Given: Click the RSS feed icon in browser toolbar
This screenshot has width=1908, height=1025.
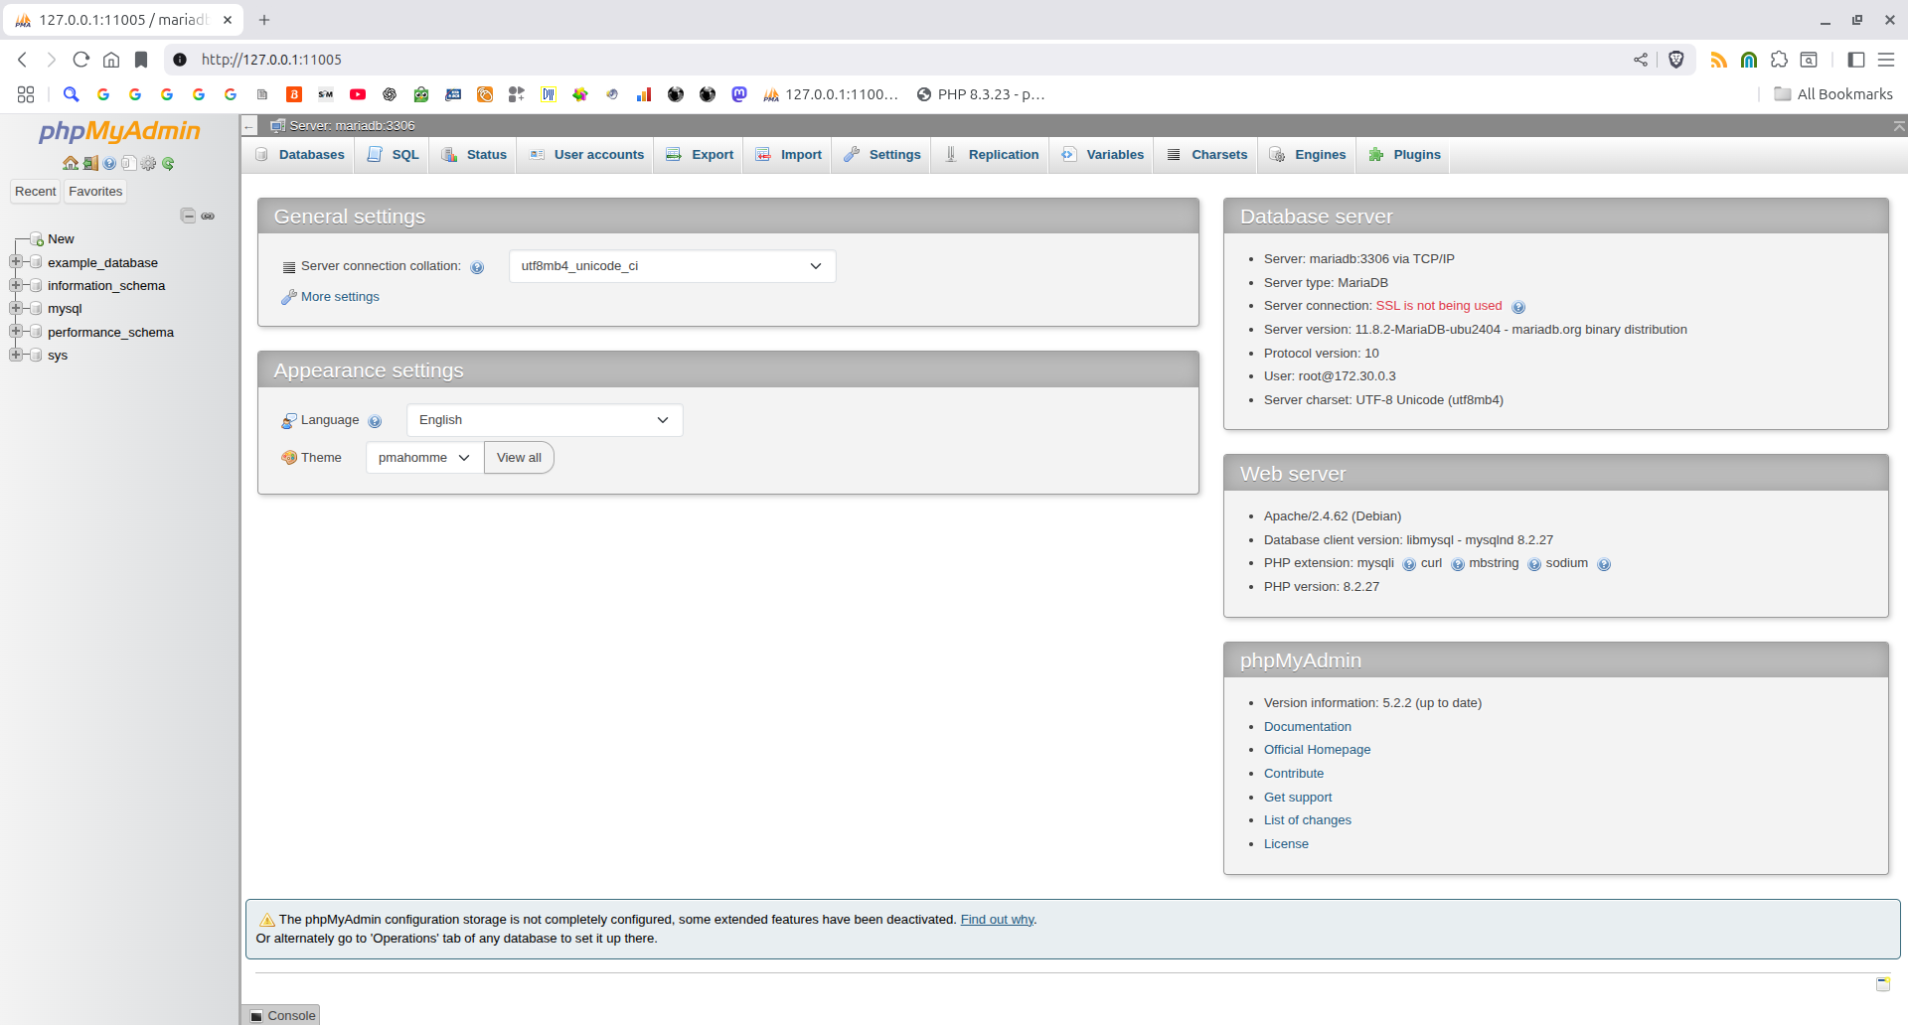Looking at the screenshot, I should click(x=1718, y=60).
